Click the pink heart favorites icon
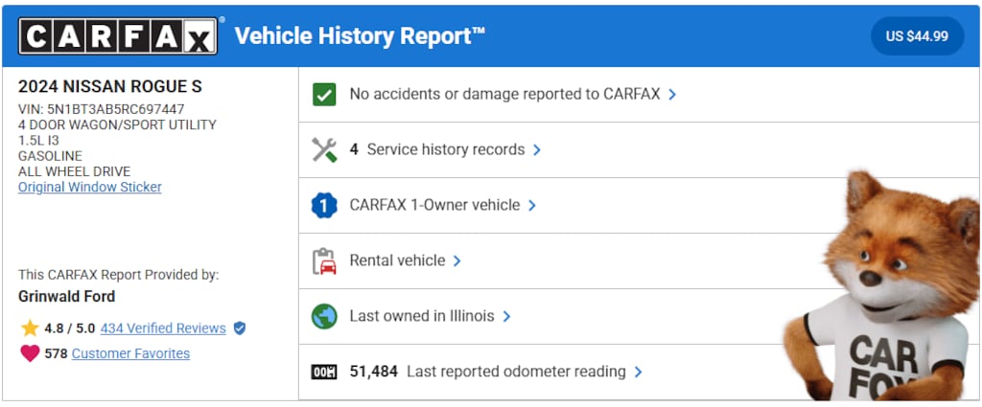The height and width of the screenshot is (407, 982). coord(30,353)
